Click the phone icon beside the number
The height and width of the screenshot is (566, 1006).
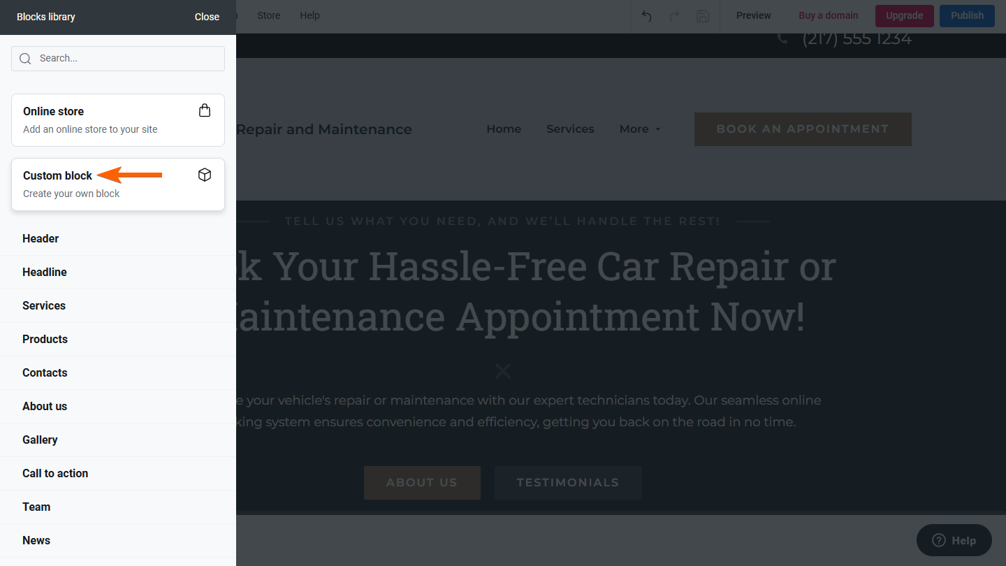tap(783, 38)
